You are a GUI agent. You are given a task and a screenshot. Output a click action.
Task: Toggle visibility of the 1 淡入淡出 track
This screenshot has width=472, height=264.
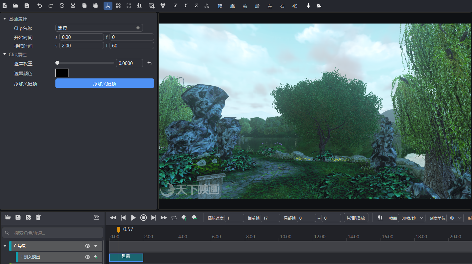pyautogui.click(x=88, y=257)
